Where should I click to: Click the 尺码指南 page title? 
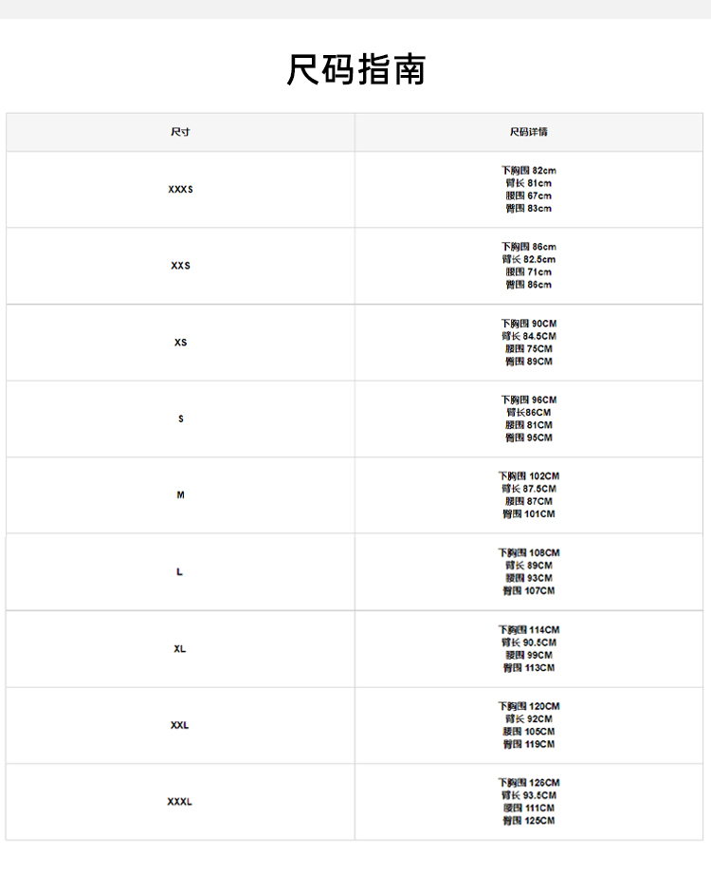click(355, 70)
